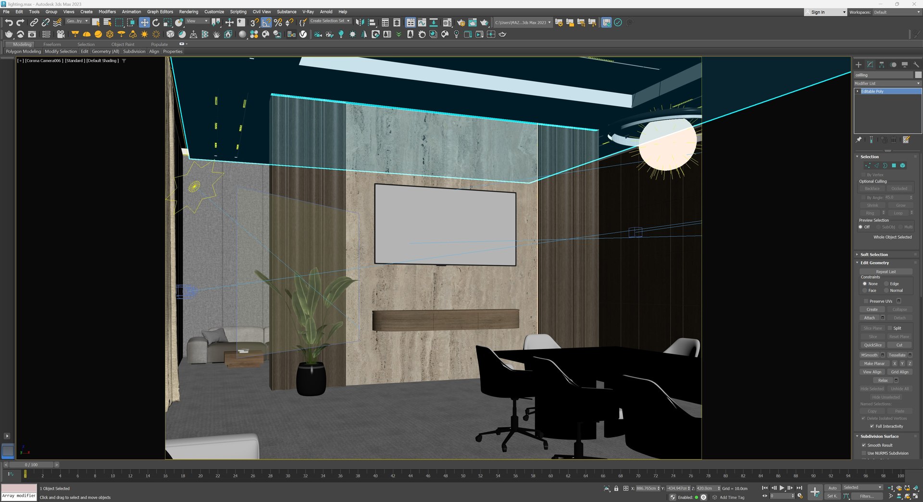This screenshot has width=923, height=502.
Task: Open the Rendering menu
Action: [x=188, y=12]
